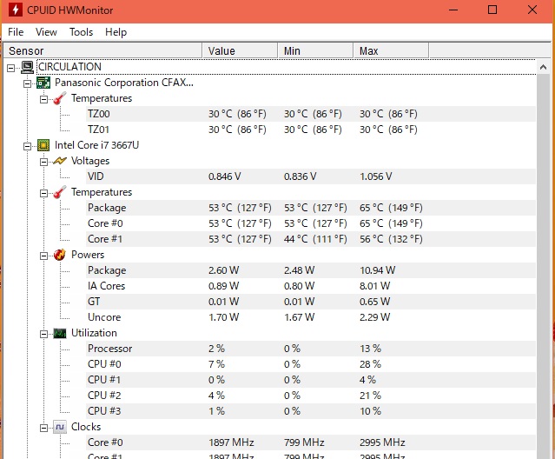Select the TZ00 temperature row
555x459 pixels.
coord(311,114)
